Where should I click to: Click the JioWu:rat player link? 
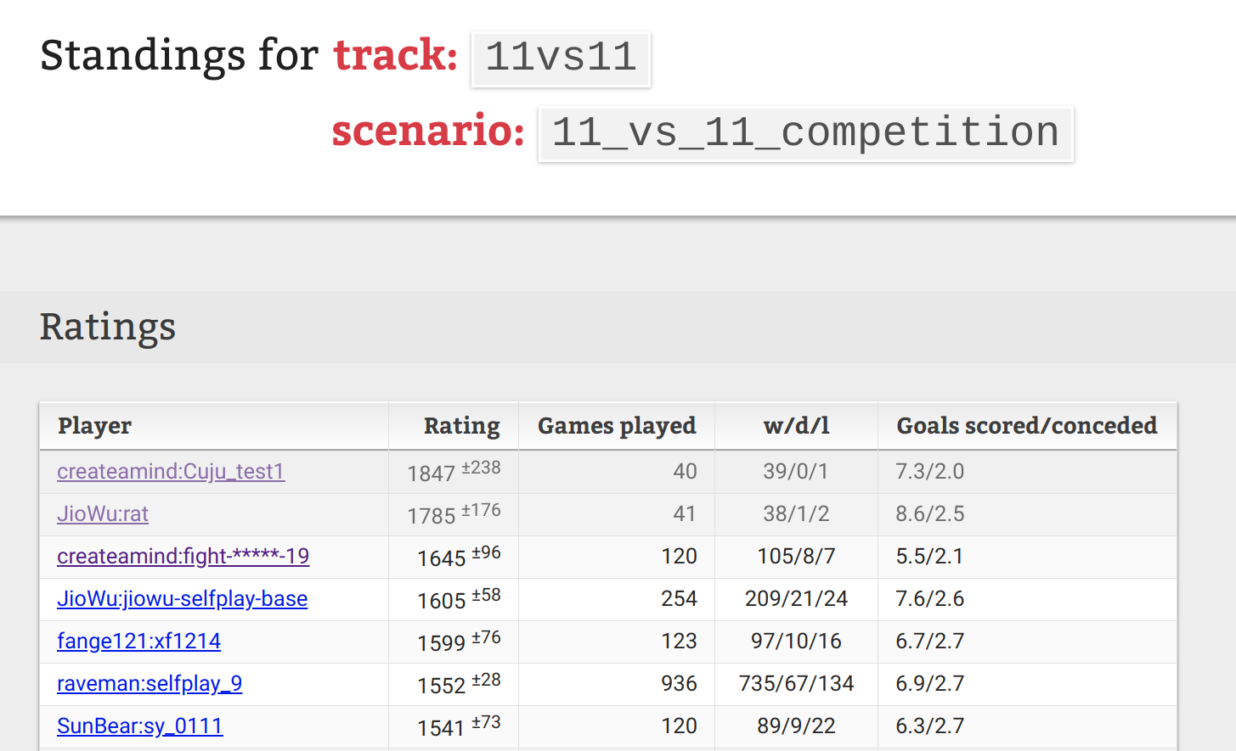103,514
